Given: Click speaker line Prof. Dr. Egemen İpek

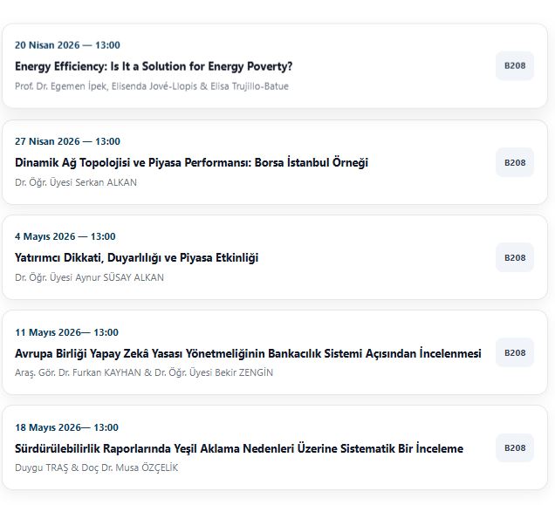Looking at the screenshot, I should [x=152, y=86].
